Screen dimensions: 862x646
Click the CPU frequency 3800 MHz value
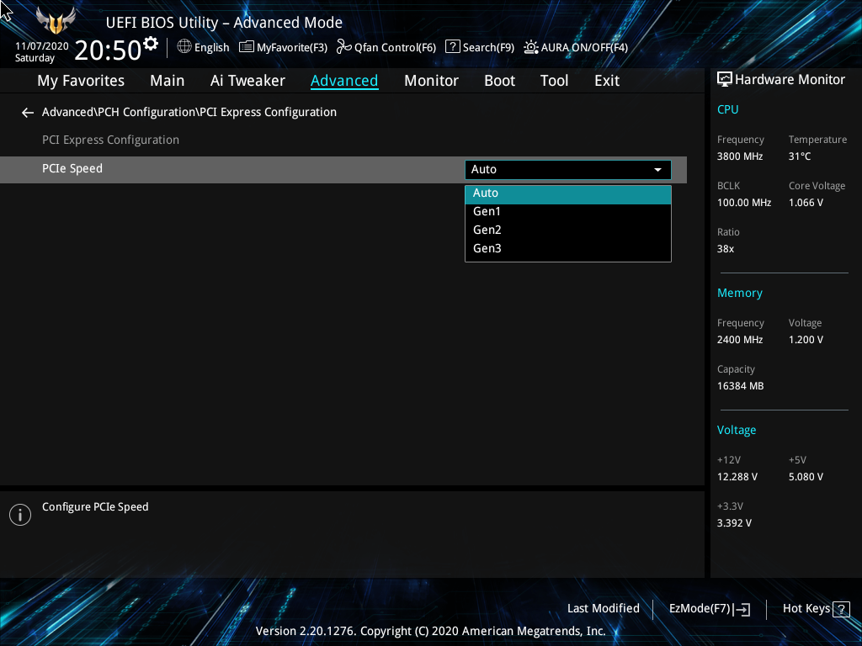click(739, 156)
